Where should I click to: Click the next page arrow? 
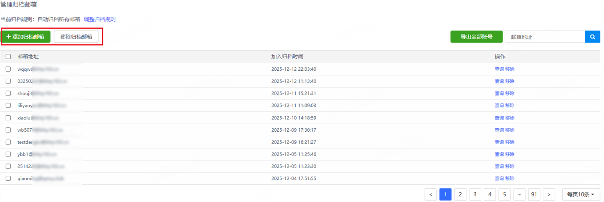coord(549,194)
